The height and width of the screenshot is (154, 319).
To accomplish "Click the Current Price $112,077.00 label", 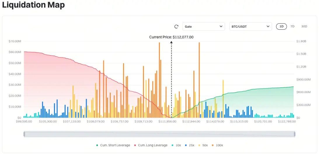I will pos(171,37).
